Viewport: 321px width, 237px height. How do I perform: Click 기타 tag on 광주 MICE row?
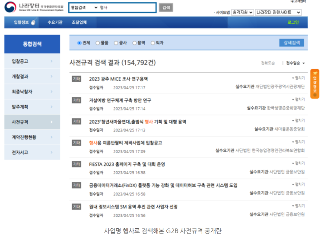coord(76,79)
